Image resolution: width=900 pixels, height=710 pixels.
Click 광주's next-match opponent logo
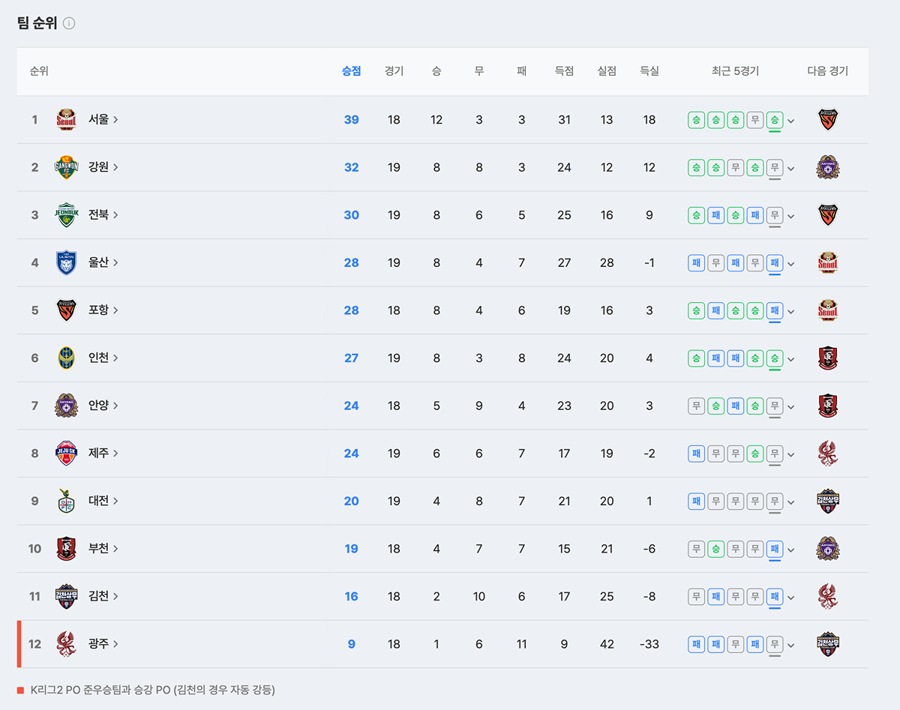(x=828, y=644)
